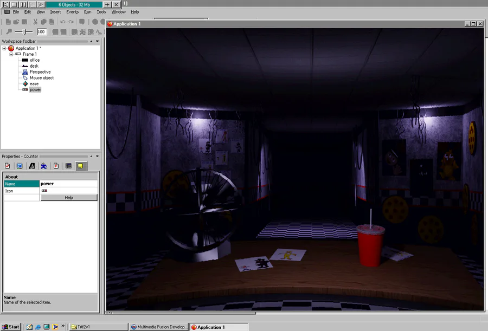Collapse the Frame 1 tree node
Image resolution: width=488 pixels, height=331 pixels.
coord(11,54)
